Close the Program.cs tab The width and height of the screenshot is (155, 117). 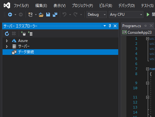click(151, 26)
